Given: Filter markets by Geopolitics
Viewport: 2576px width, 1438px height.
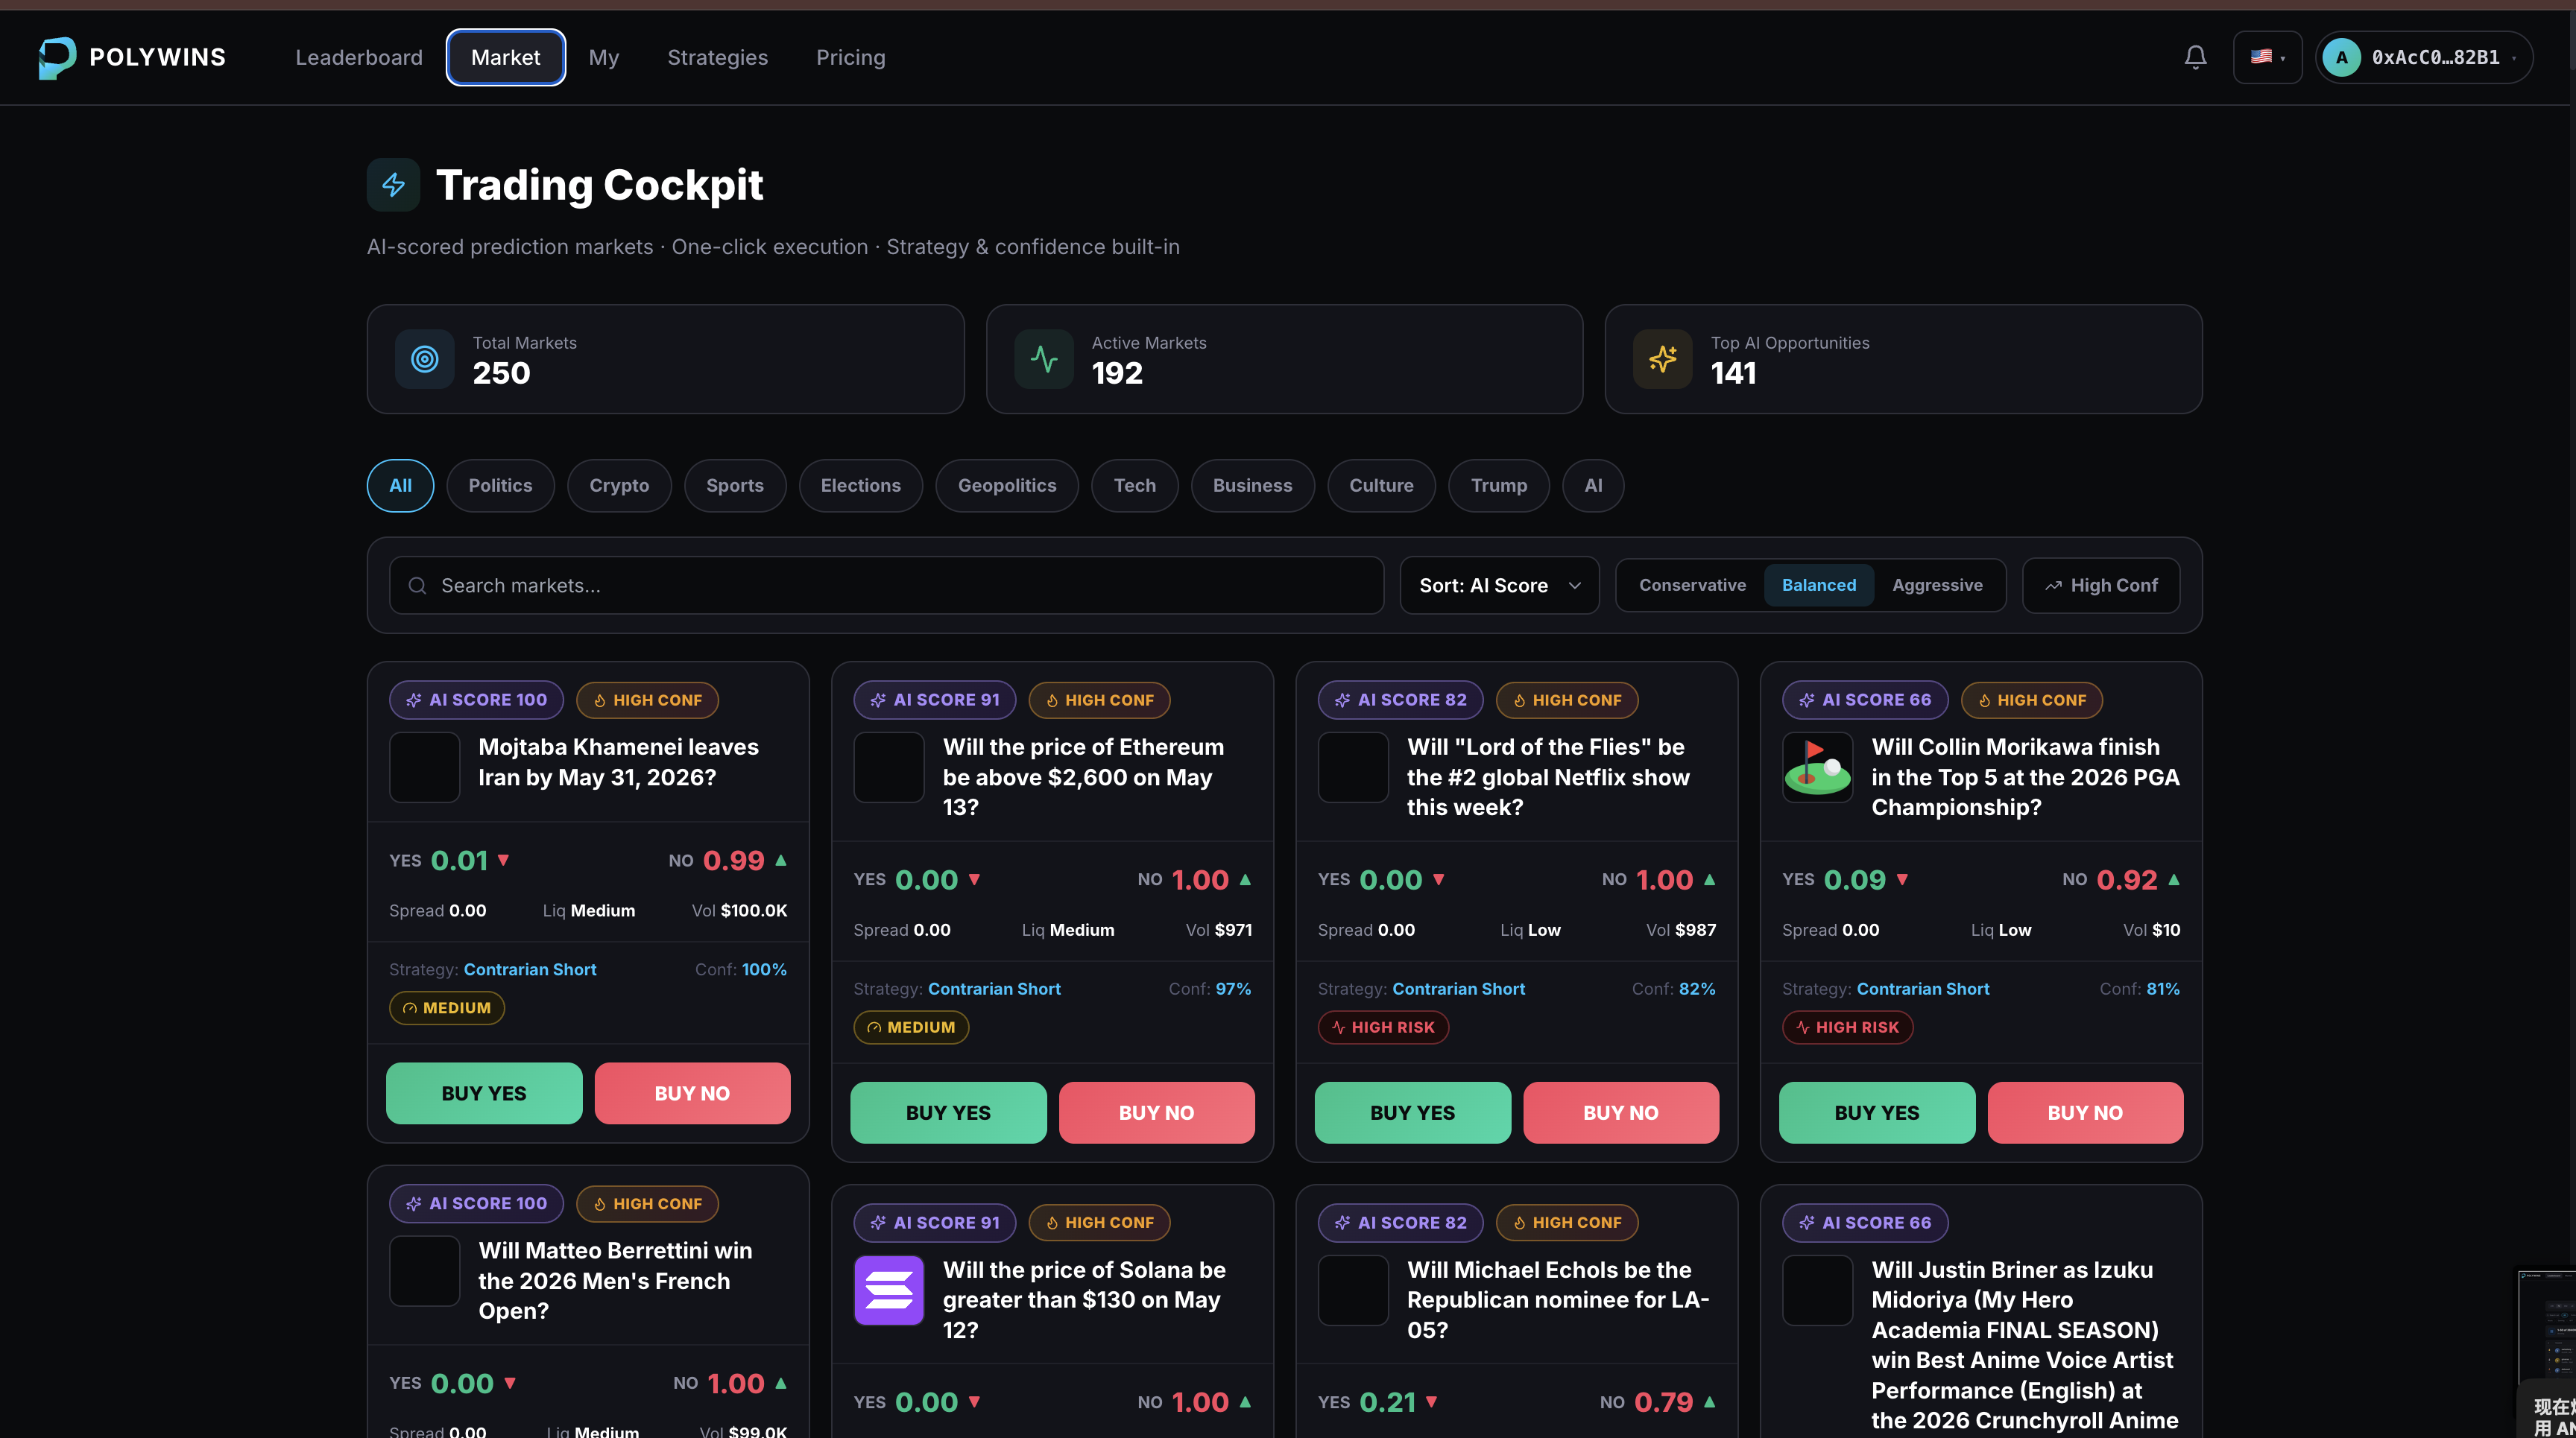Looking at the screenshot, I should (1007, 486).
